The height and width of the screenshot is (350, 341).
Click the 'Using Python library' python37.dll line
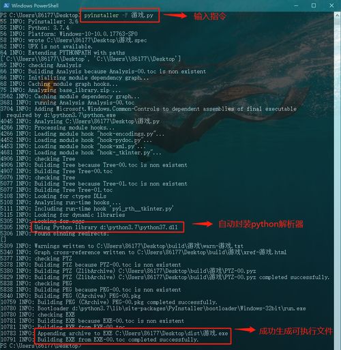pyautogui.click(x=106, y=227)
